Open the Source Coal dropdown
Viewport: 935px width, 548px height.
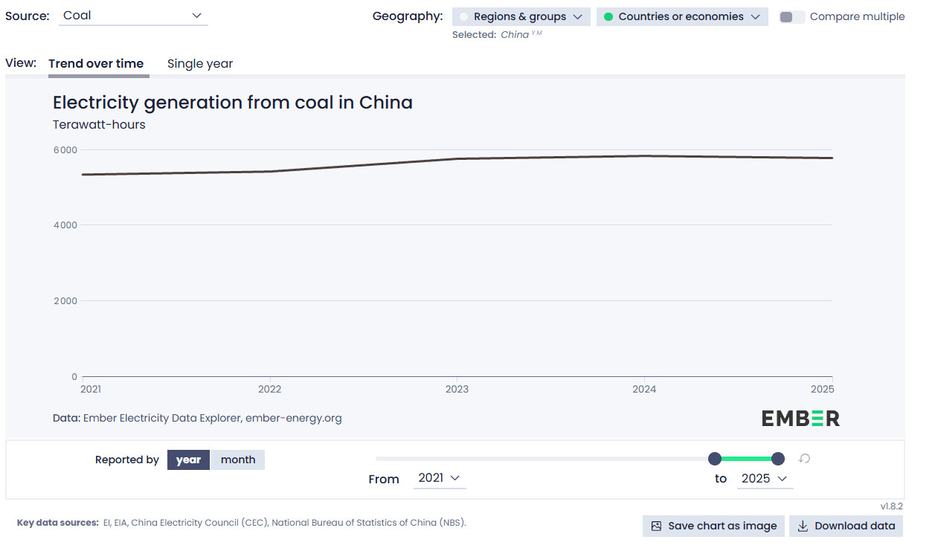tap(133, 16)
